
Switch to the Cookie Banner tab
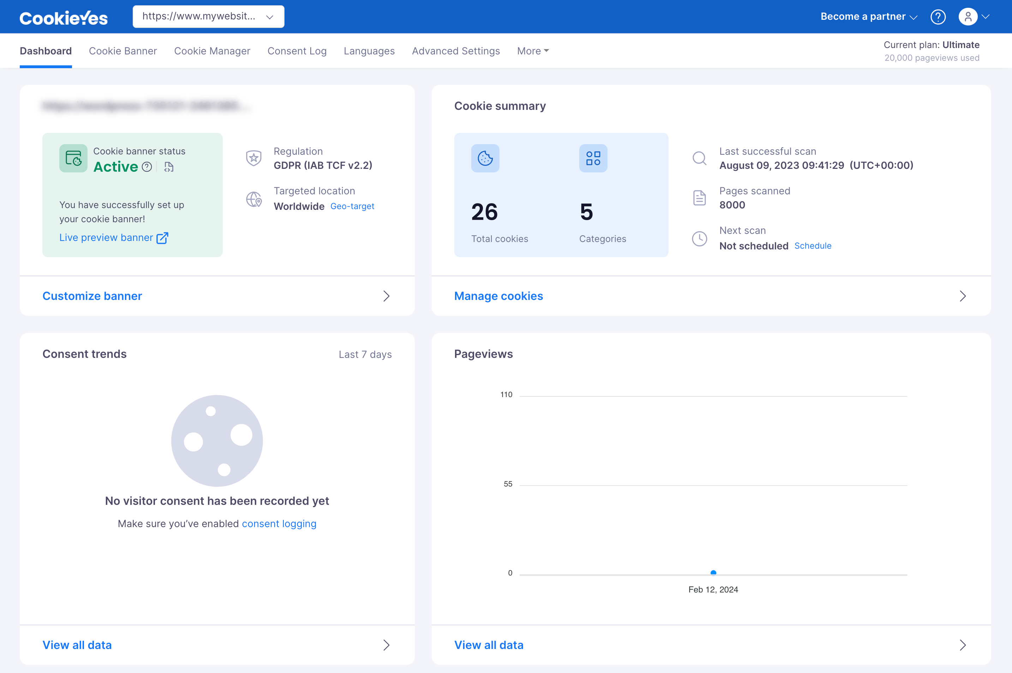122,51
